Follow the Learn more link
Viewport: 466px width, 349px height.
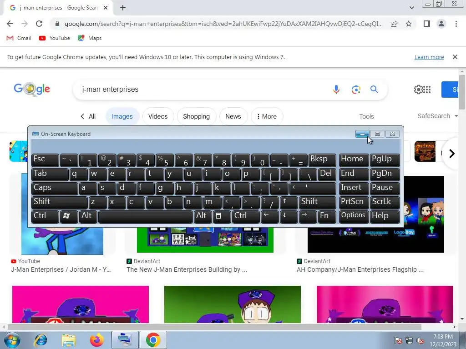click(x=429, y=57)
